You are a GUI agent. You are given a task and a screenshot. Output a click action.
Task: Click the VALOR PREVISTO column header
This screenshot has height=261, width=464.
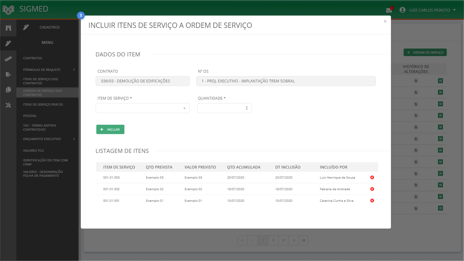pyautogui.click(x=200, y=167)
